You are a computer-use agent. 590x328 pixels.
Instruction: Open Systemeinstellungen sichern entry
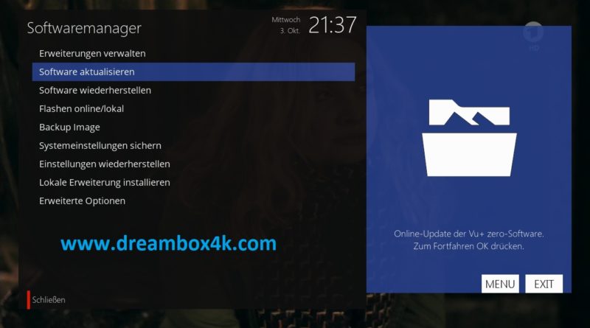point(193,145)
